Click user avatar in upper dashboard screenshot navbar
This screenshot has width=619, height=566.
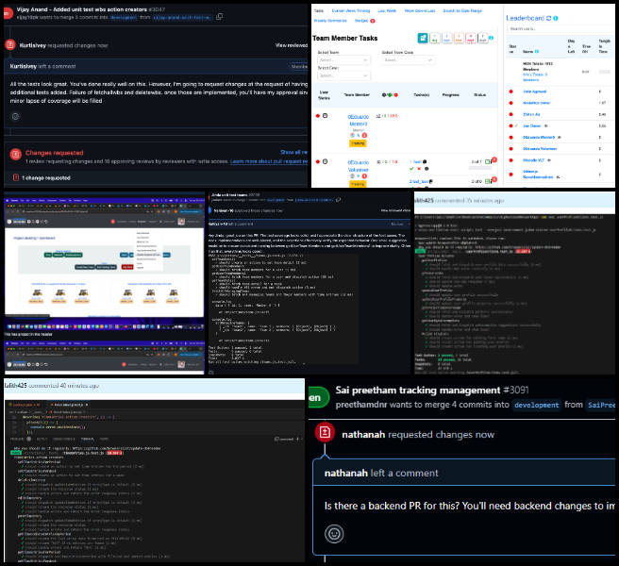pos(181,222)
